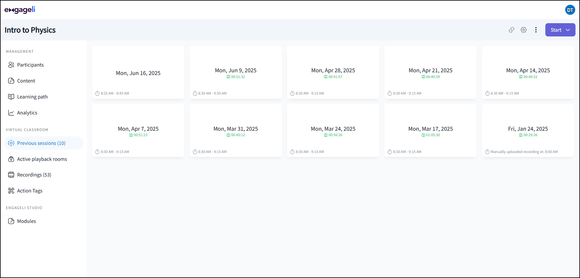Click the copy link icon in header
580x278 pixels.
click(x=512, y=30)
